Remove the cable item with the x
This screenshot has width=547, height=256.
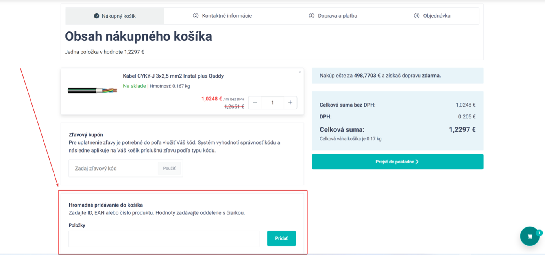point(299,72)
